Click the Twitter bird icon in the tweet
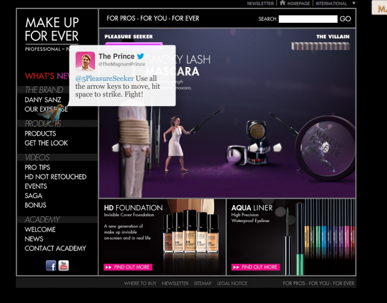Image resolution: width=387 pixels, height=303 pixels. 141,56
